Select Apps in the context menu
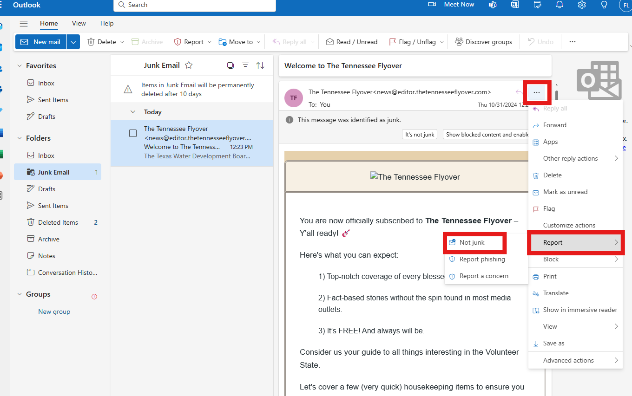 [x=575, y=142]
